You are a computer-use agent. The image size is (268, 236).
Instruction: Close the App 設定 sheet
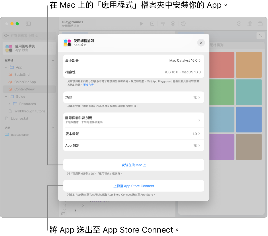point(201,43)
